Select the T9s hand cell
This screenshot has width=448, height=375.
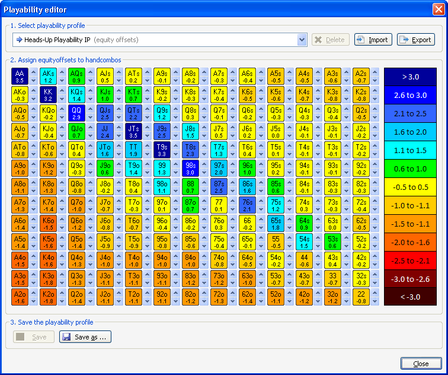(x=162, y=150)
